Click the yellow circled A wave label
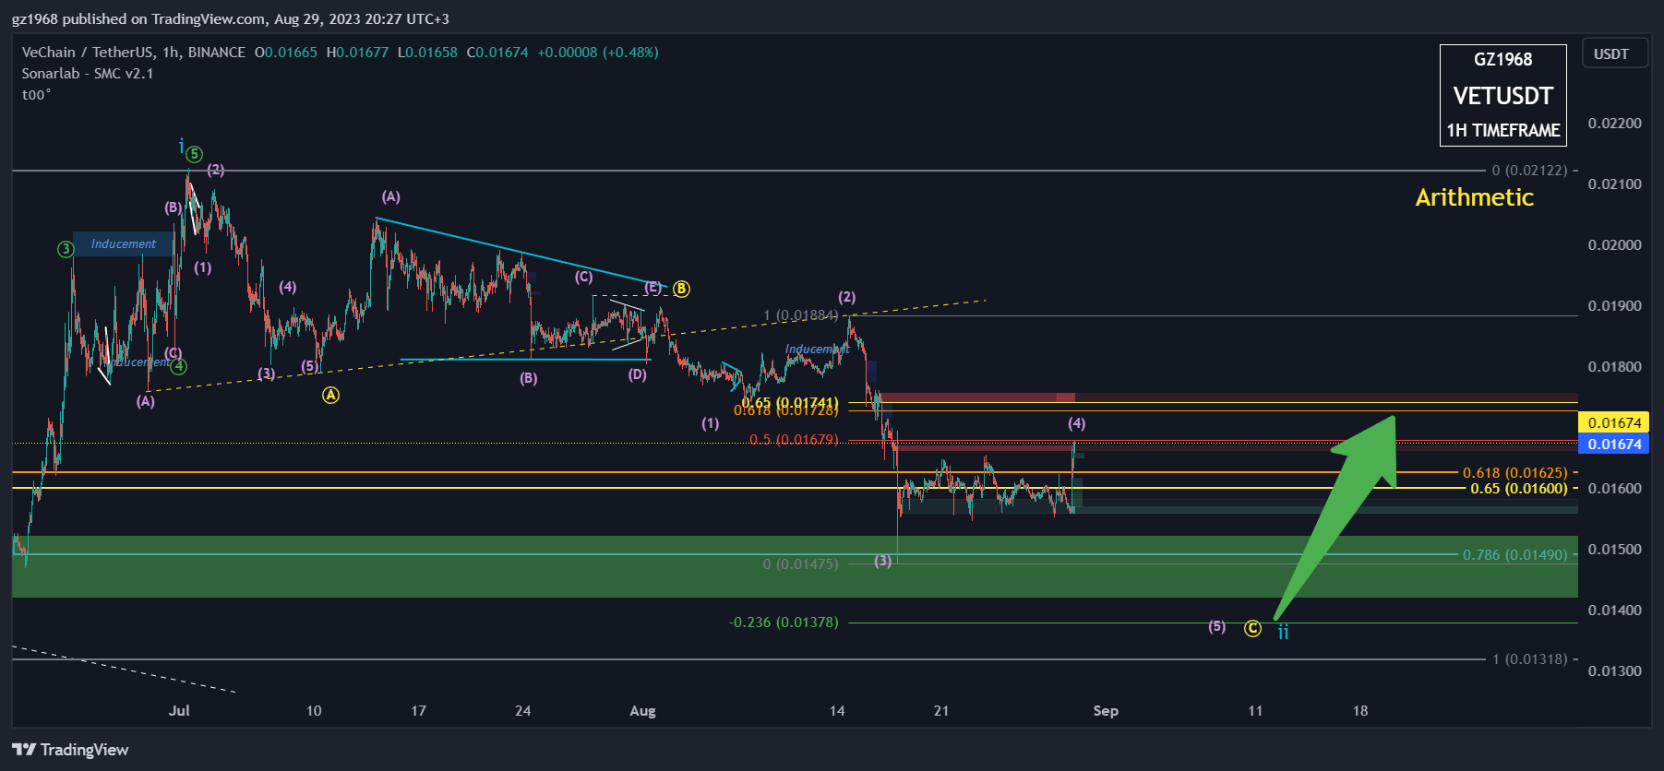Screen dimensions: 1664x771 [330, 395]
